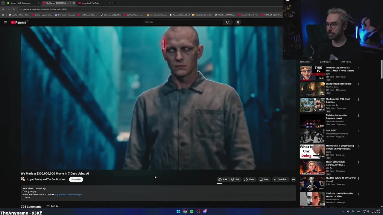Open options for 'I Watched Logan Paul's AI Film' video
This screenshot has height=215, width=383.
359,68
